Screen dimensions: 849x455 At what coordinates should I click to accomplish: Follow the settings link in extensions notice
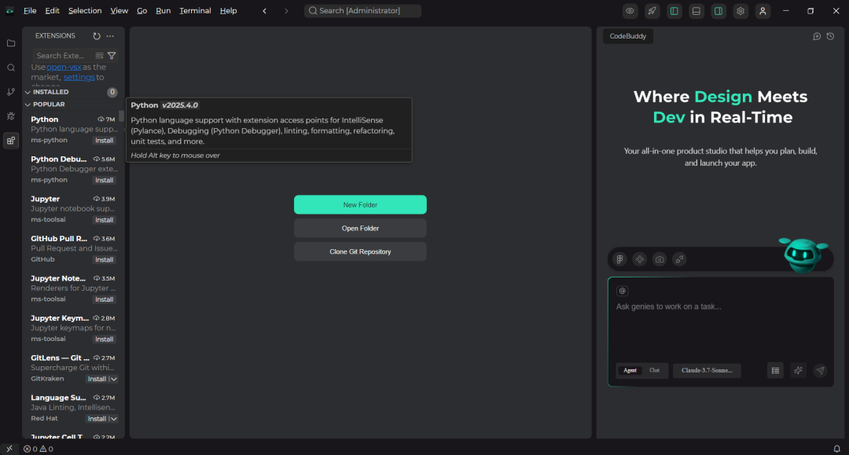coord(79,77)
